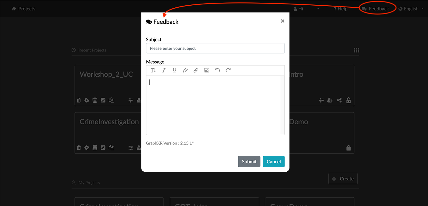Open the English language dropdown
Image resolution: width=428 pixels, height=206 pixels.
coord(411,9)
